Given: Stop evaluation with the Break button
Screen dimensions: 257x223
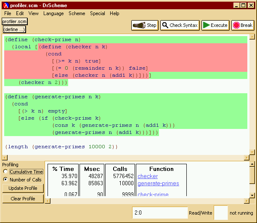Looking at the screenshot, I should (243, 25).
